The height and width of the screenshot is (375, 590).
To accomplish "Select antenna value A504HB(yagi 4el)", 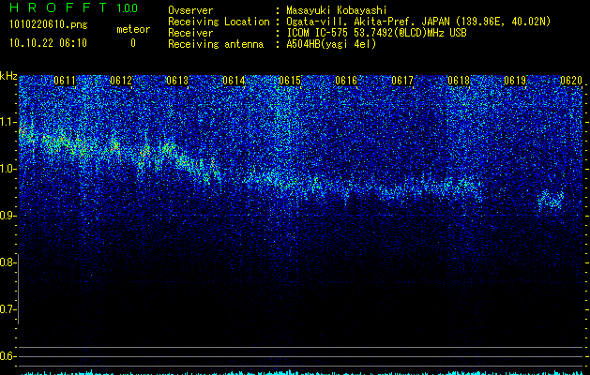I will [331, 44].
